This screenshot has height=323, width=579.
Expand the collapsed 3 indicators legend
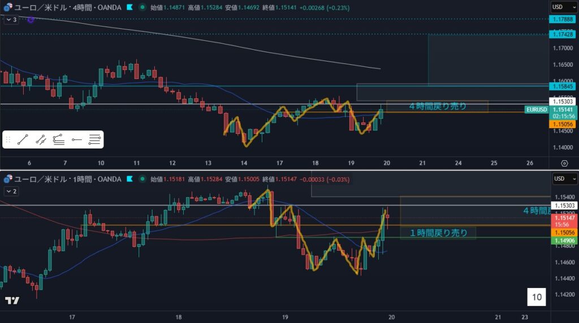[x=11, y=19]
